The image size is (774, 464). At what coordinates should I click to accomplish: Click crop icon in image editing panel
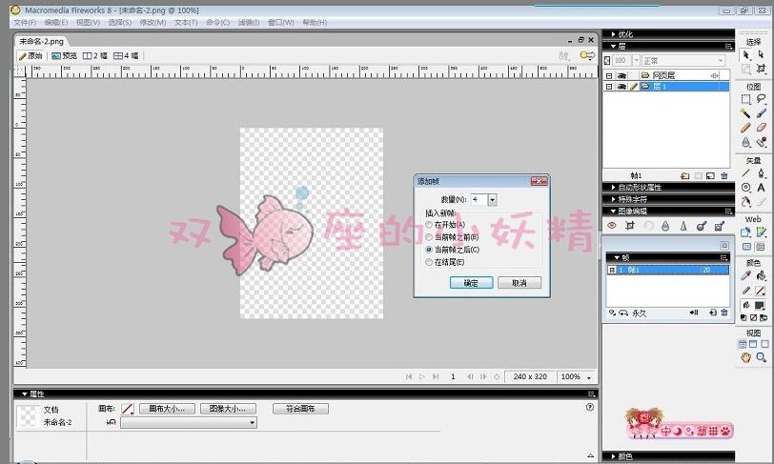(x=630, y=226)
